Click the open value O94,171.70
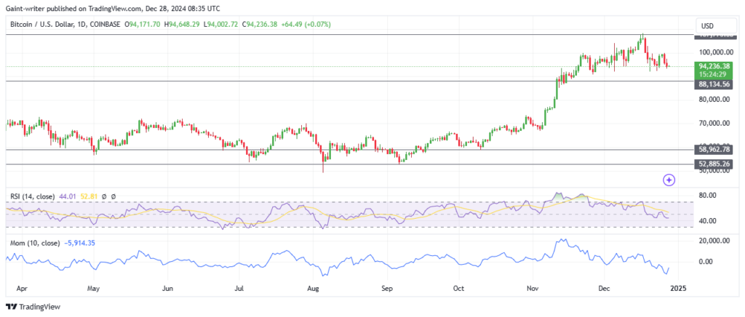 [143, 24]
